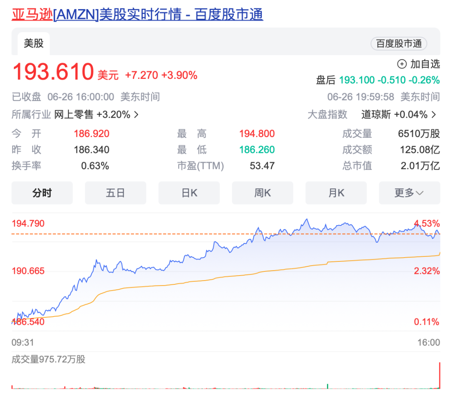
Task: Click the 今开 value 186.920
Action: coord(91,134)
